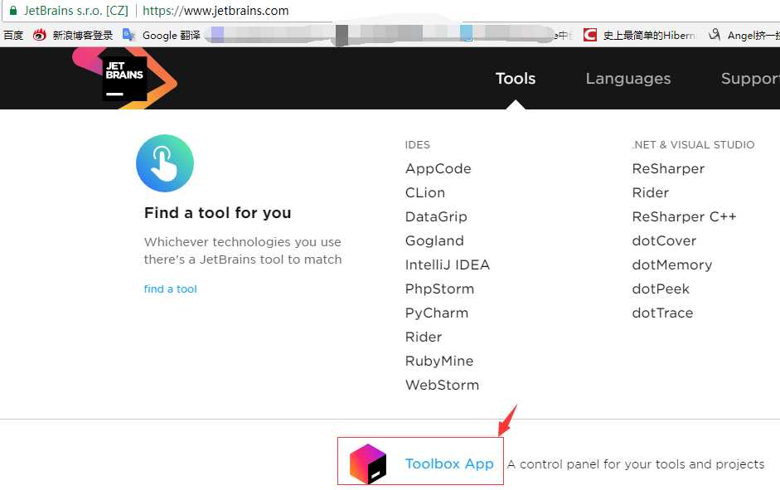The height and width of the screenshot is (490, 780).
Task: Open the PyCharm product page
Action: point(436,313)
